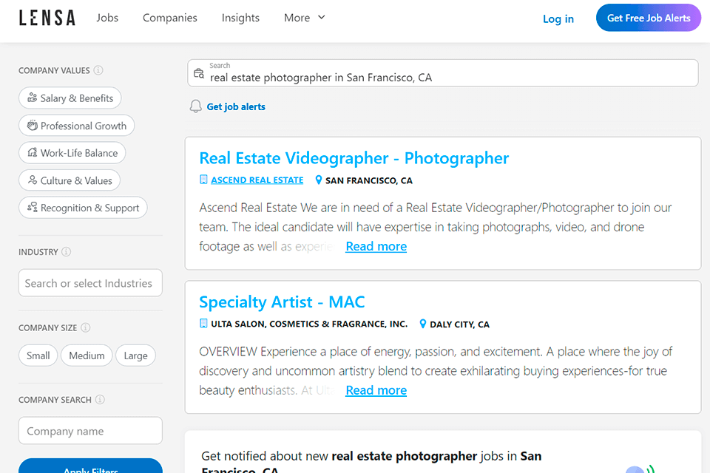Click the Ulta Salon company building icon
Screen dimensions: 710x473
(204, 324)
